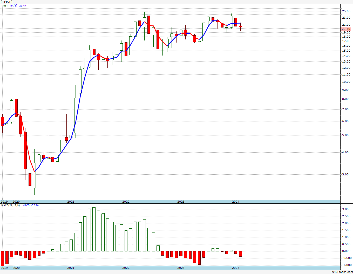This screenshot has height=274, width=353.
Task: Select 2024 on the price chart time axis
Action: [x=236, y=202]
